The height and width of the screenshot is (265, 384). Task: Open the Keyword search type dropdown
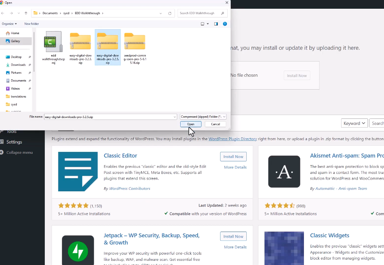[354, 123]
